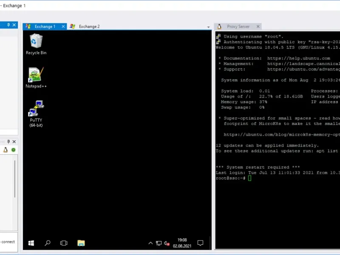Open the Notepad++ desktop shortcut
The width and height of the screenshot is (340, 255).
click(x=36, y=78)
